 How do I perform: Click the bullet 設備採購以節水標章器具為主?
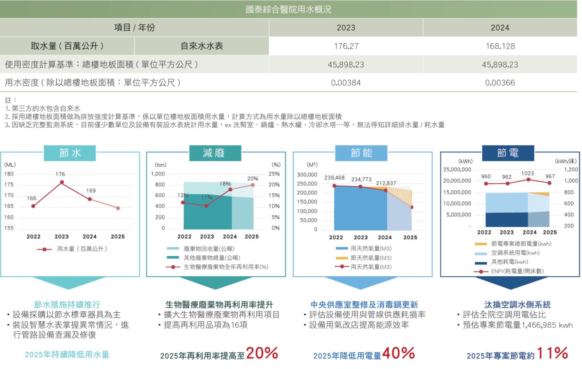64,315
